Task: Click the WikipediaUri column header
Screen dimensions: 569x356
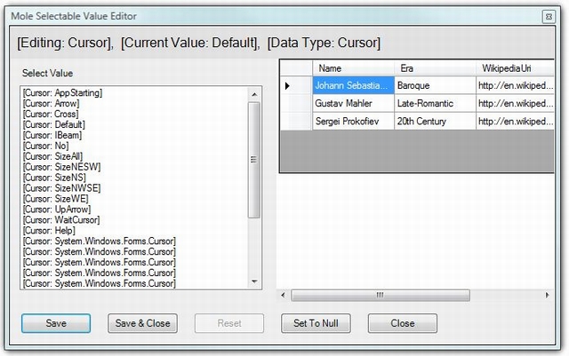Action: pyautogui.click(x=516, y=68)
